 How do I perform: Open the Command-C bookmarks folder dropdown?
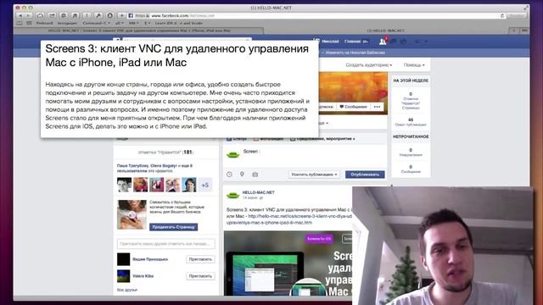click(96, 23)
